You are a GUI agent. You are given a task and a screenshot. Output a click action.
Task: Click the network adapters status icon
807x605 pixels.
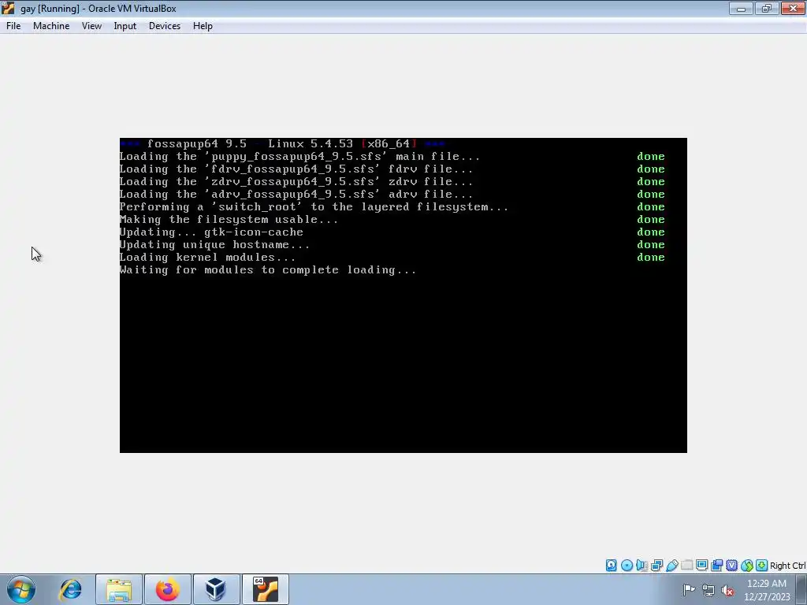click(x=656, y=566)
